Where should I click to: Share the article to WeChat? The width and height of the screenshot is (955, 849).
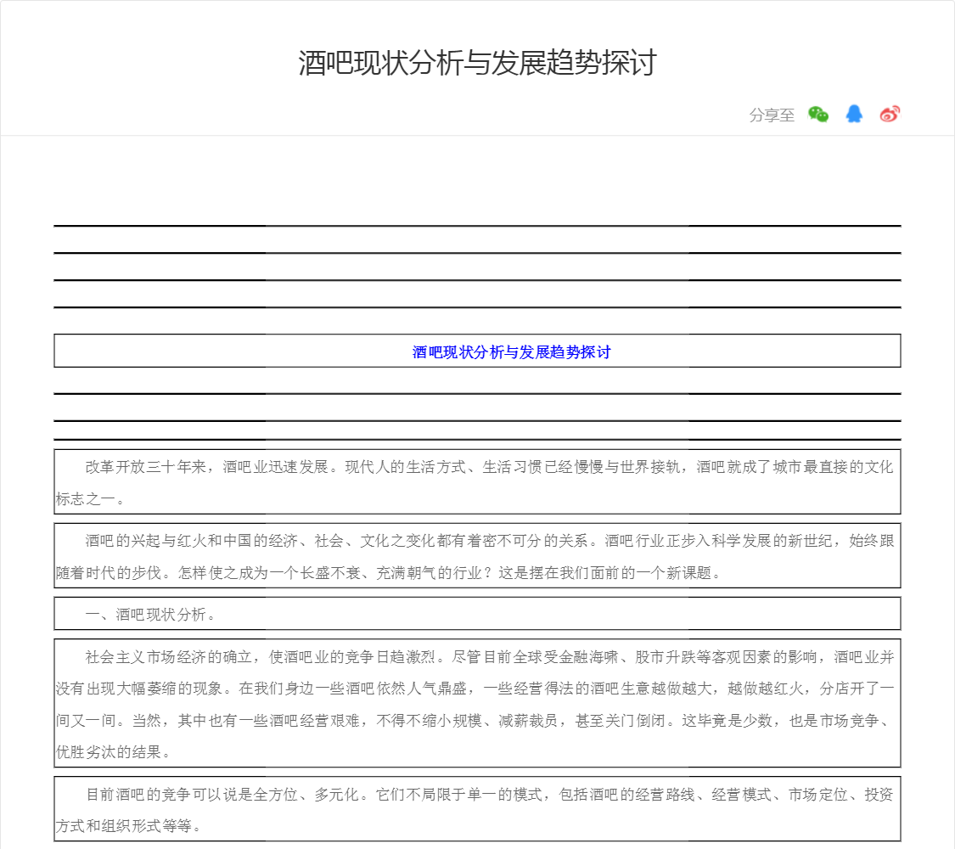(818, 114)
